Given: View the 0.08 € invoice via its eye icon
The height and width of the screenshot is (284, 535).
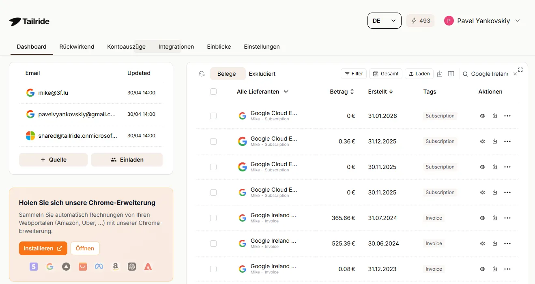Looking at the screenshot, I should [x=483, y=269].
